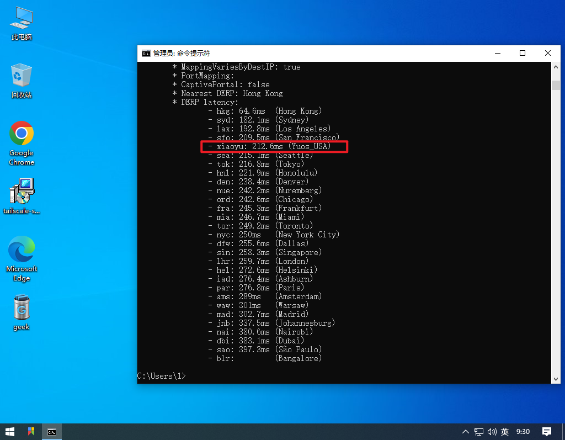
Task: Click the 'PortMapping:' line
Action: click(203, 76)
